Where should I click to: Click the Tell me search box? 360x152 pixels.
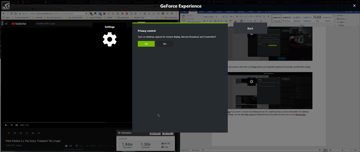point(277,11)
